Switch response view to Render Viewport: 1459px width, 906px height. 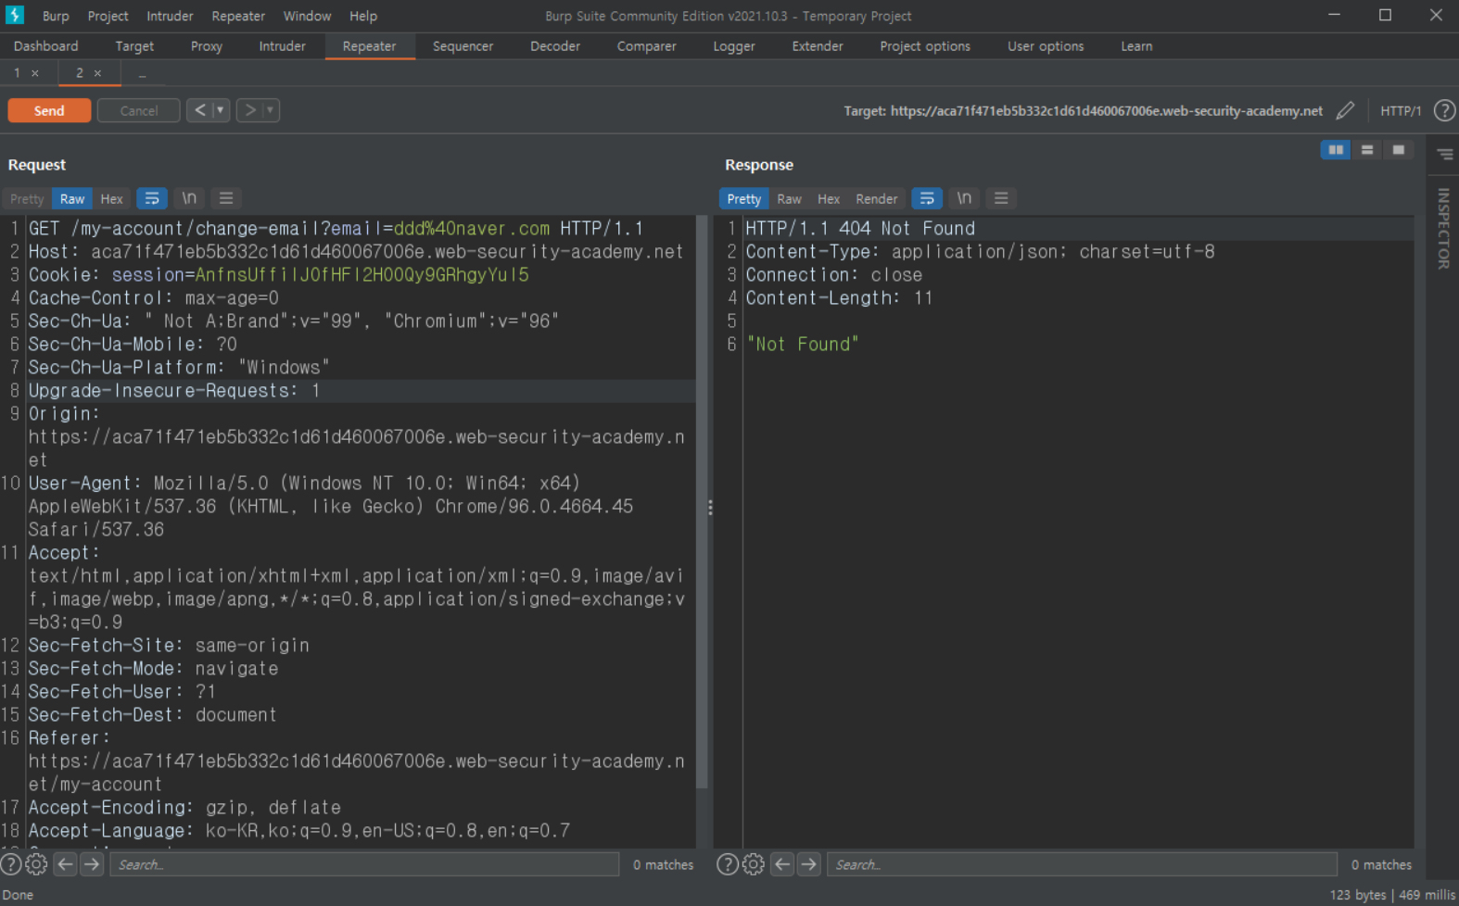point(877,198)
